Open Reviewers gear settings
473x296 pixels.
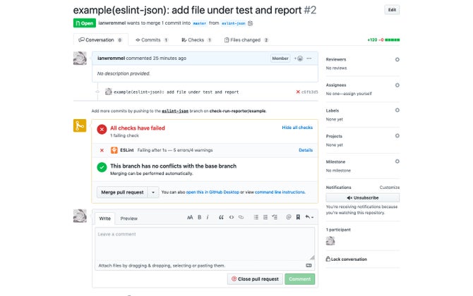point(397,60)
